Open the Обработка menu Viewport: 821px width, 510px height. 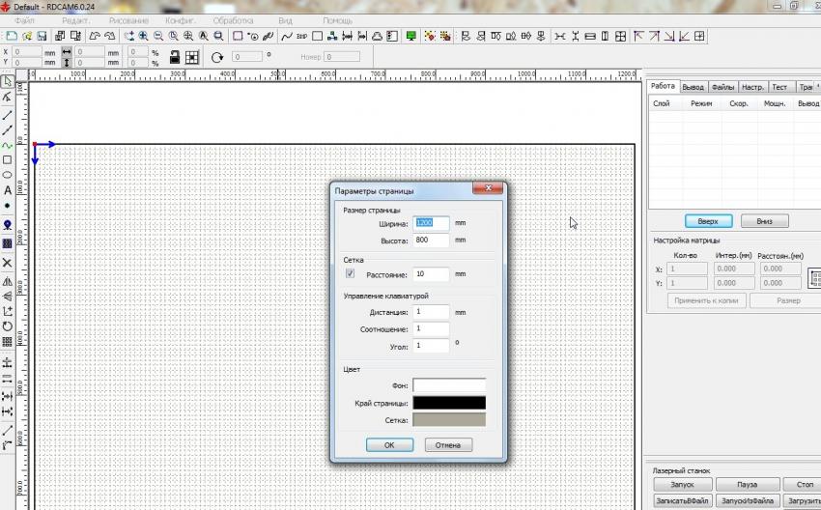[233, 19]
